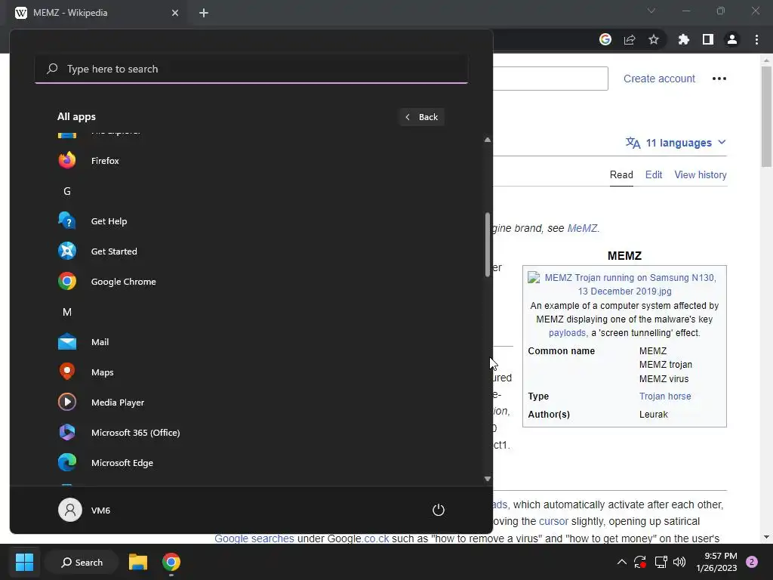Screen dimensions: 773x580
Task: Launch the Get Help app
Action: pos(251,221)
